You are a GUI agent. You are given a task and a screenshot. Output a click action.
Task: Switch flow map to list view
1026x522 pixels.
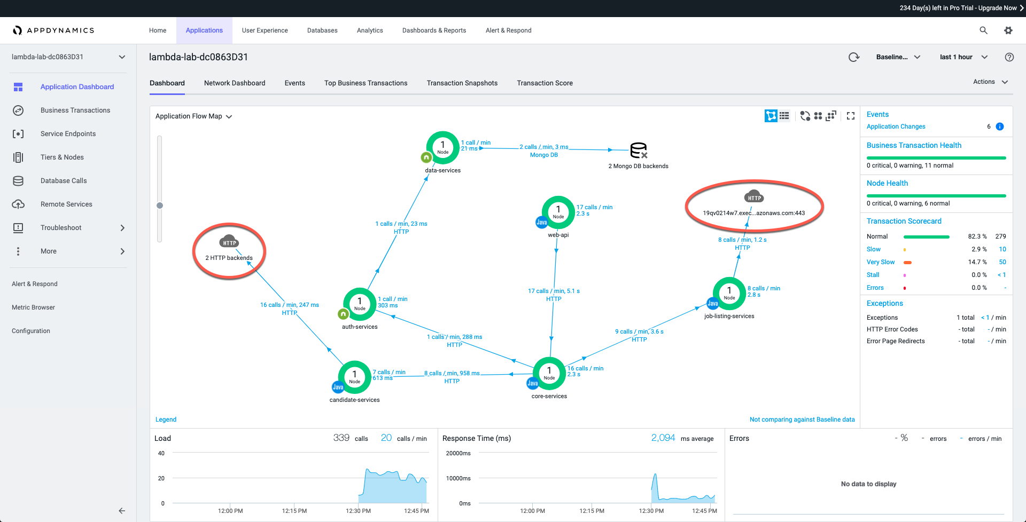point(784,116)
